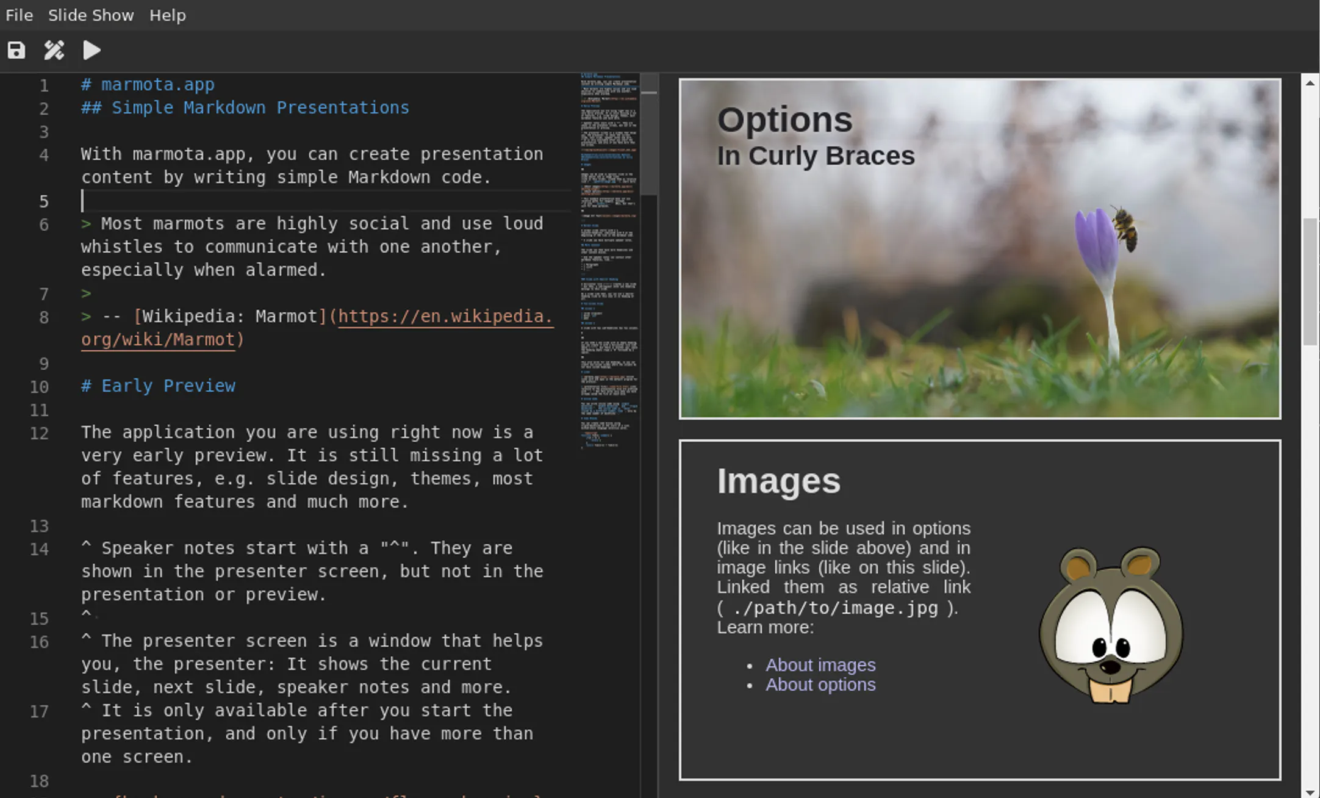Click the 'About options' link
Image resolution: width=1320 pixels, height=798 pixels.
tap(820, 685)
